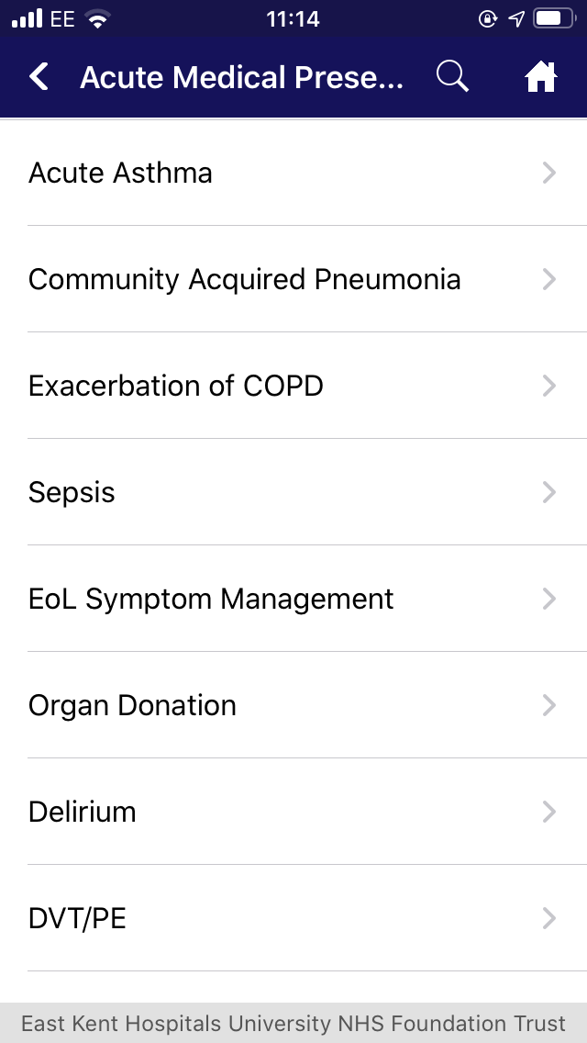Screen dimensions: 587x1043
Task: Open Community Acquired Pneumonia item
Action: pos(244,279)
